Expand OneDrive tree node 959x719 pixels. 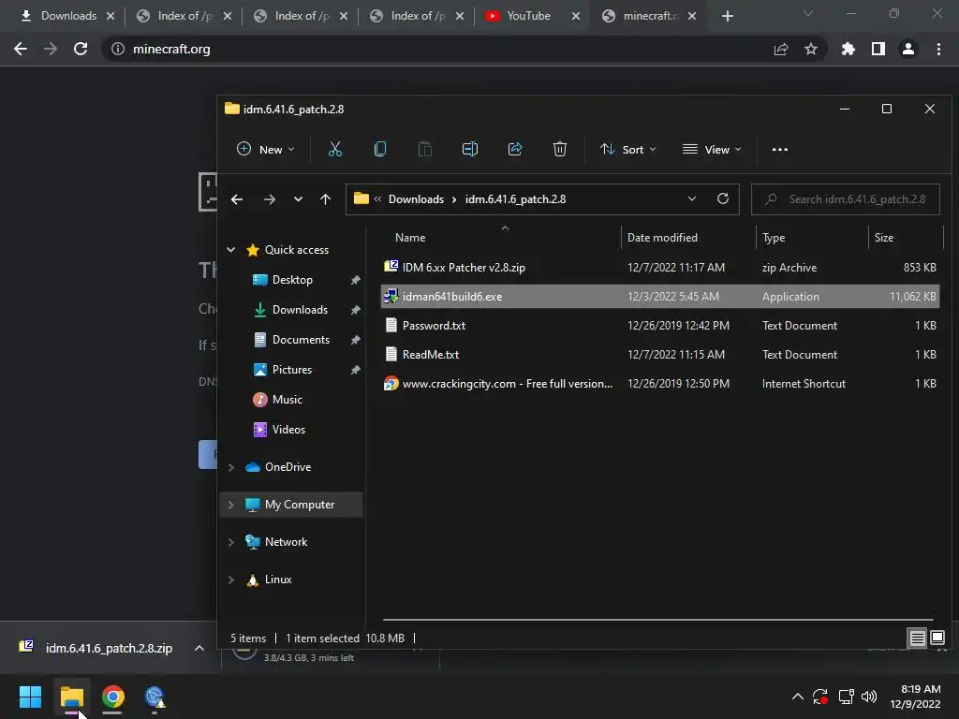click(230, 467)
